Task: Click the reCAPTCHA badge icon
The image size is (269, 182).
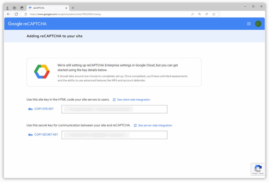Action: coord(258,168)
